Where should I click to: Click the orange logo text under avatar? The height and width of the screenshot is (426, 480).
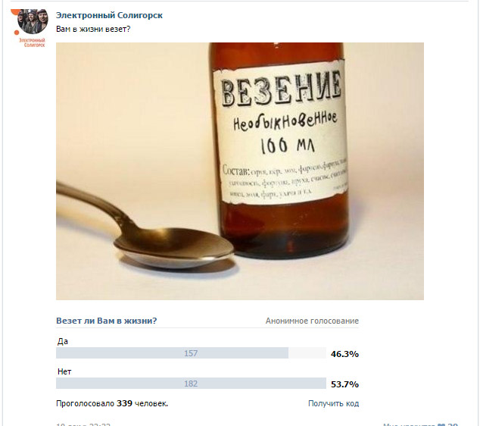click(x=32, y=43)
